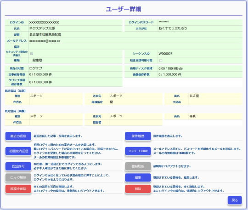The height and width of the screenshot is (210, 248).
Task: Select the 面名 value 名古屋
Action: (194, 96)
